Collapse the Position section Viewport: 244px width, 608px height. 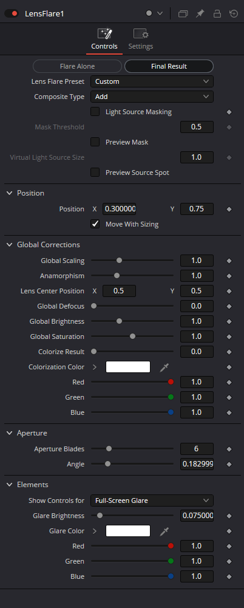tap(10, 193)
